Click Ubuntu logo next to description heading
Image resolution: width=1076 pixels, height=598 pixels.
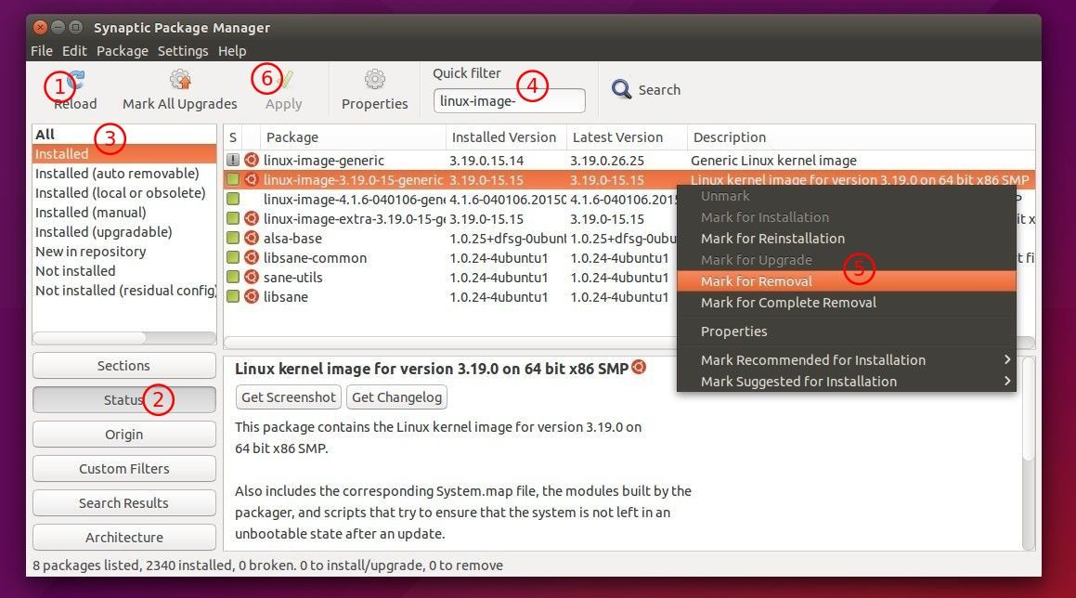pyautogui.click(x=639, y=368)
